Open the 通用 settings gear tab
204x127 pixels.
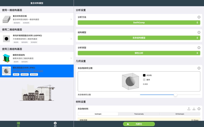pyautogui.click(x=55, y=124)
